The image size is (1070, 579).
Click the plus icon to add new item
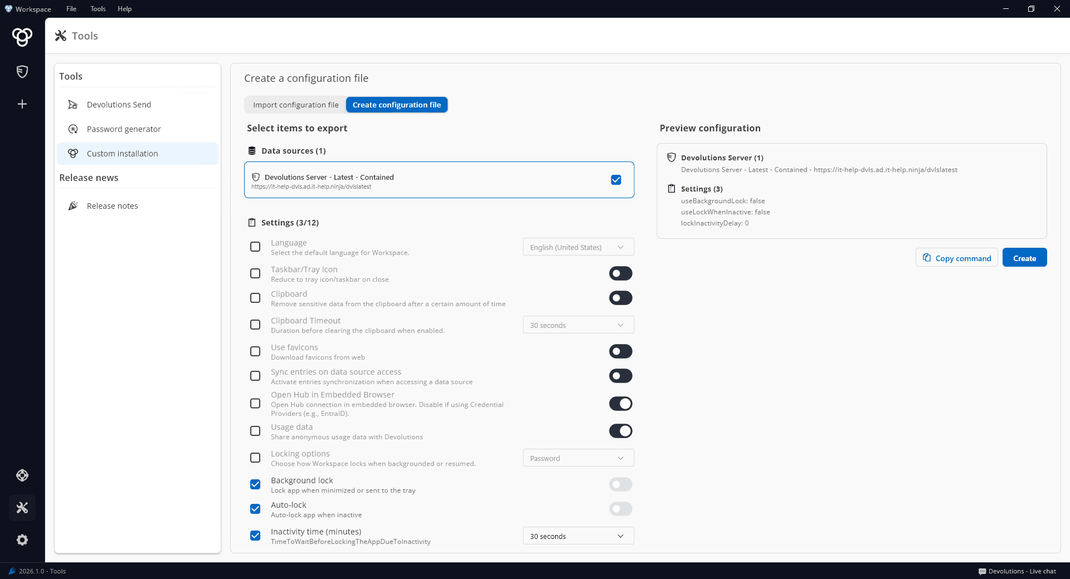(22, 104)
